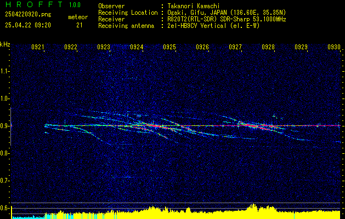Click the date stamp 25.04.22 09:20
This screenshot has width=345, height=219.
28,25
